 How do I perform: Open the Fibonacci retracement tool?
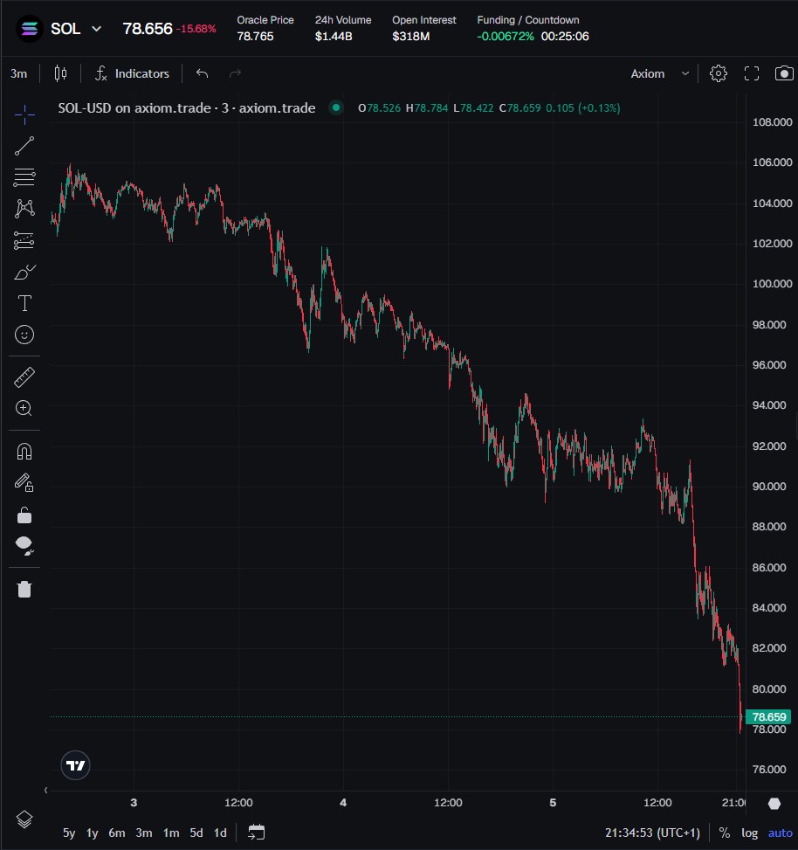click(24, 177)
